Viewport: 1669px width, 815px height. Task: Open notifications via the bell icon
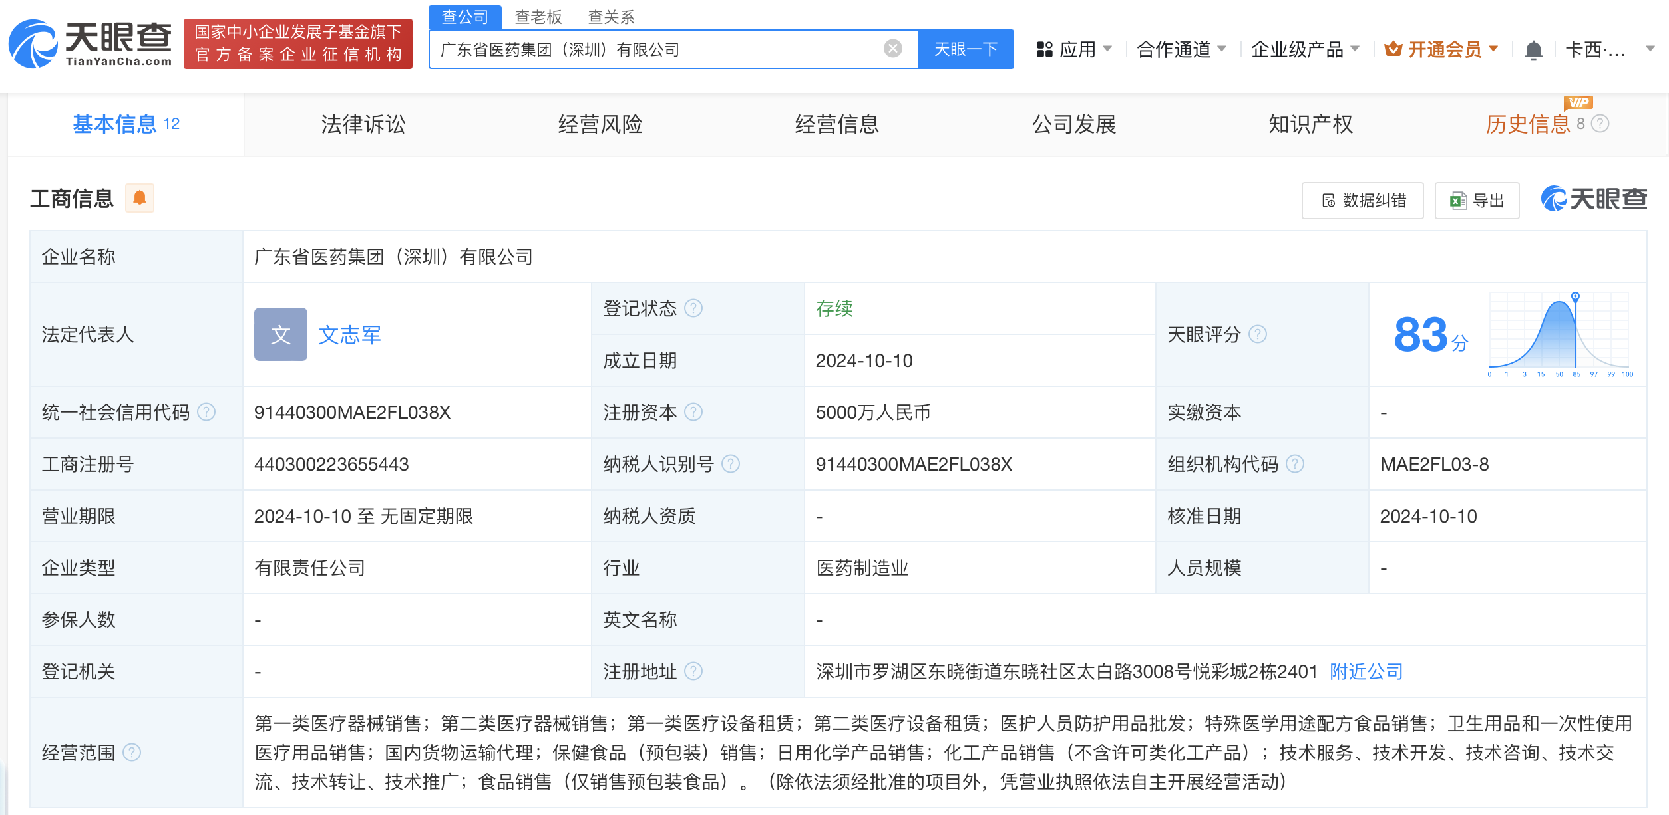[1533, 49]
